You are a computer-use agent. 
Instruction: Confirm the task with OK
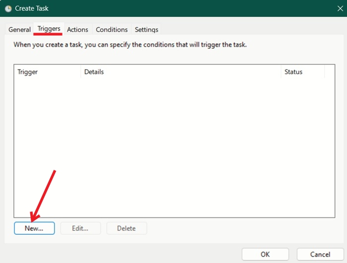tap(265, 254)
